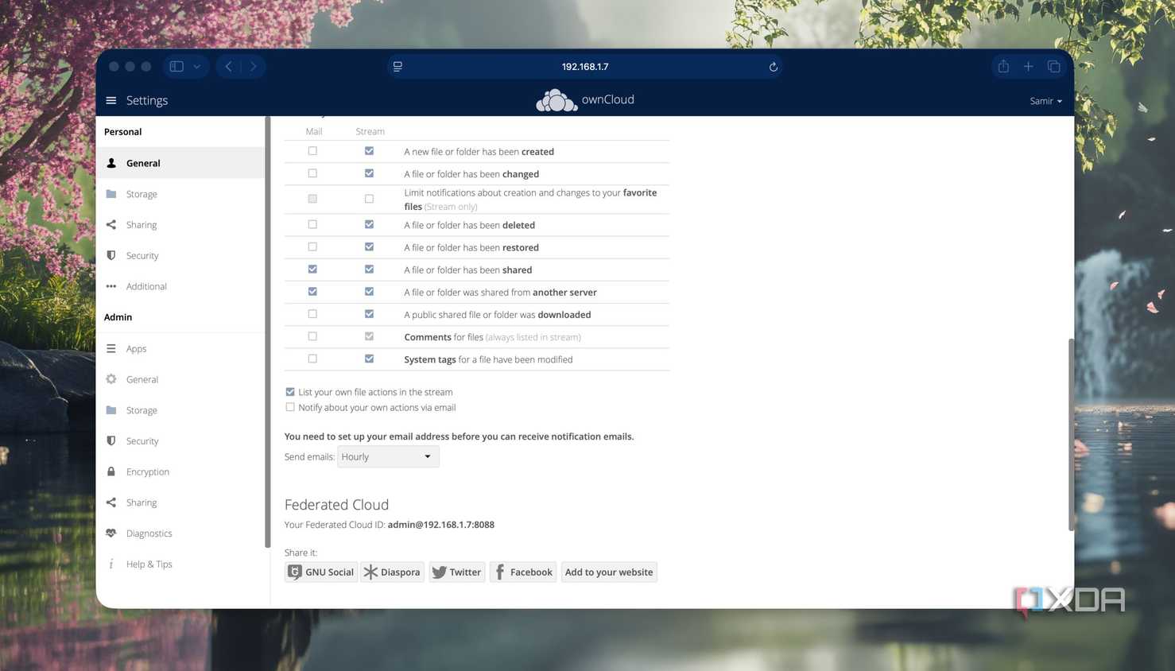1175x671 pixels.
Task: Click the 192.168.1.7 address bar
Action: (585, 67)
